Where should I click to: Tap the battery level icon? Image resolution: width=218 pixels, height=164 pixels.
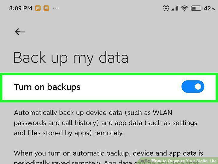tap(196, 8)
